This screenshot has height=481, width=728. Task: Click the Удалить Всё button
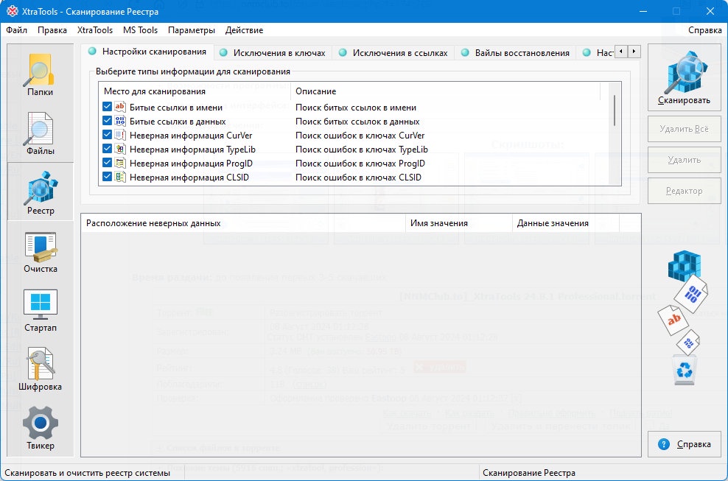tap(684, 129)
